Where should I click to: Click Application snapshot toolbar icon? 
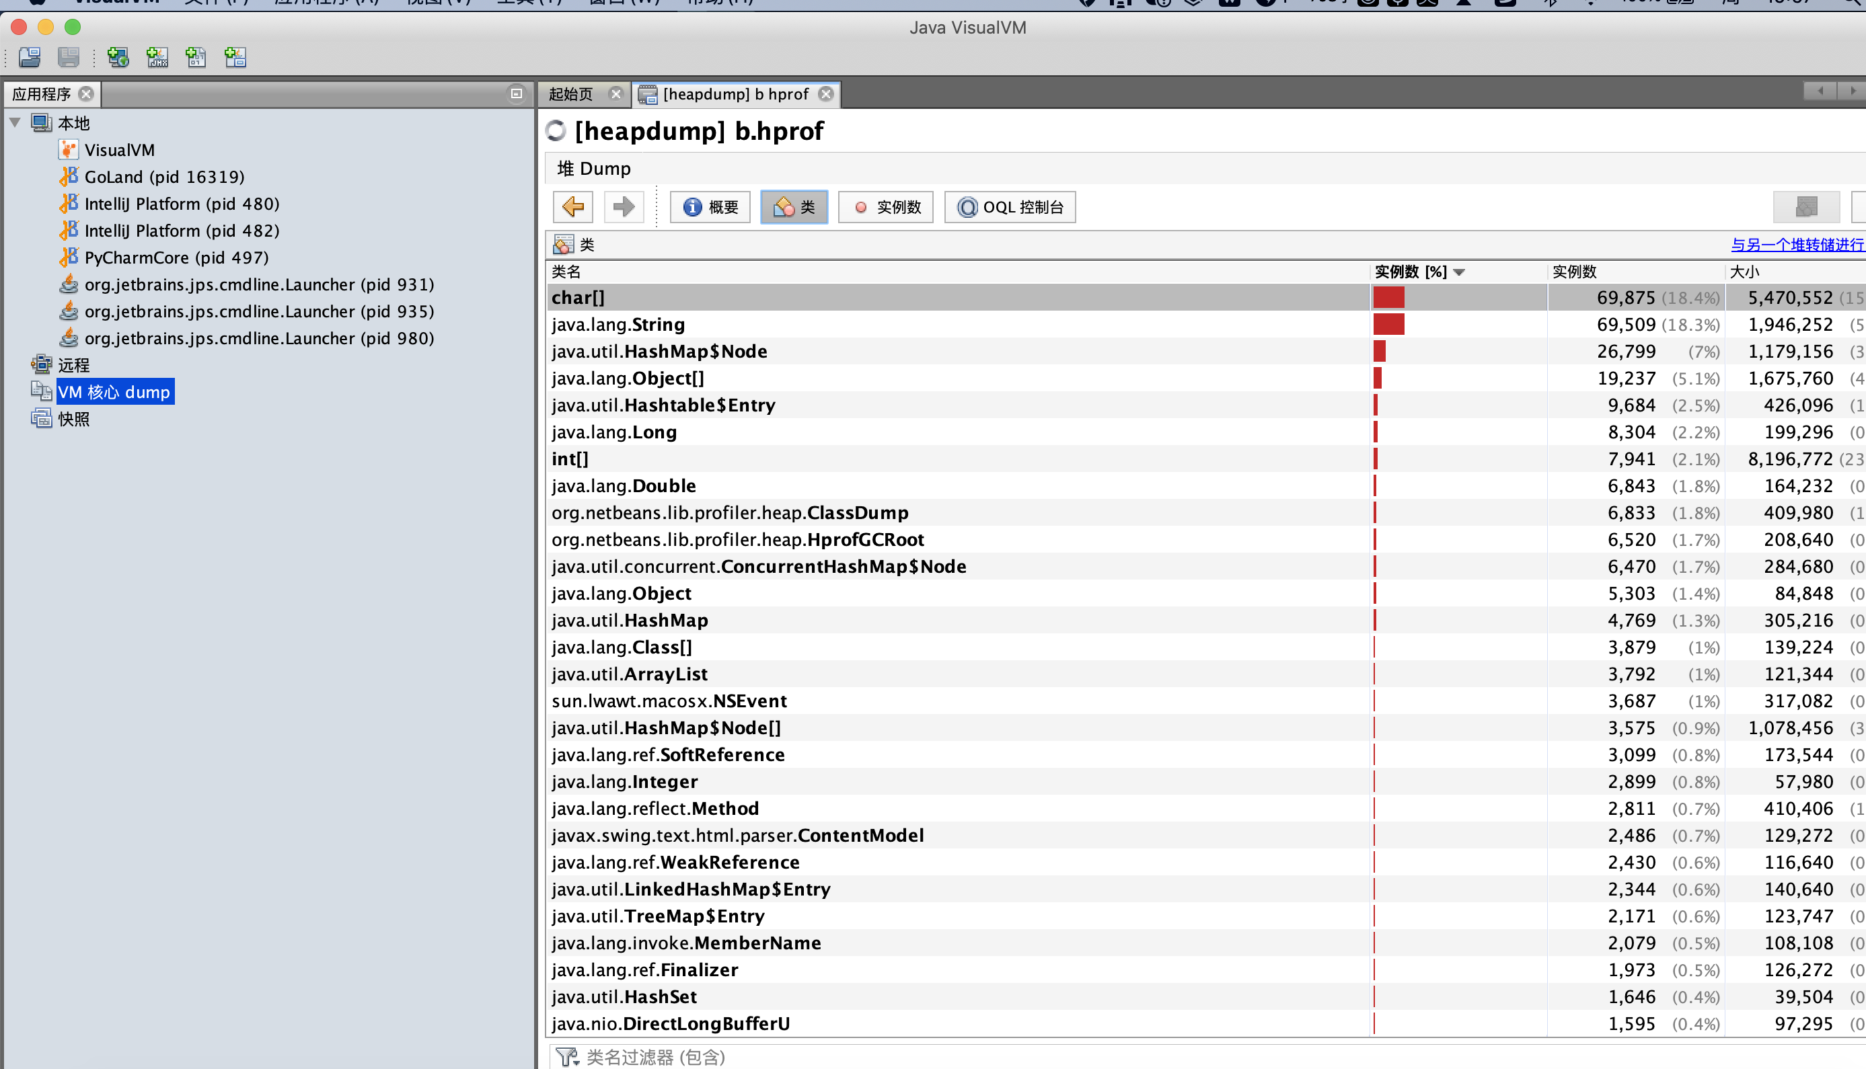[x=235, y=57]
